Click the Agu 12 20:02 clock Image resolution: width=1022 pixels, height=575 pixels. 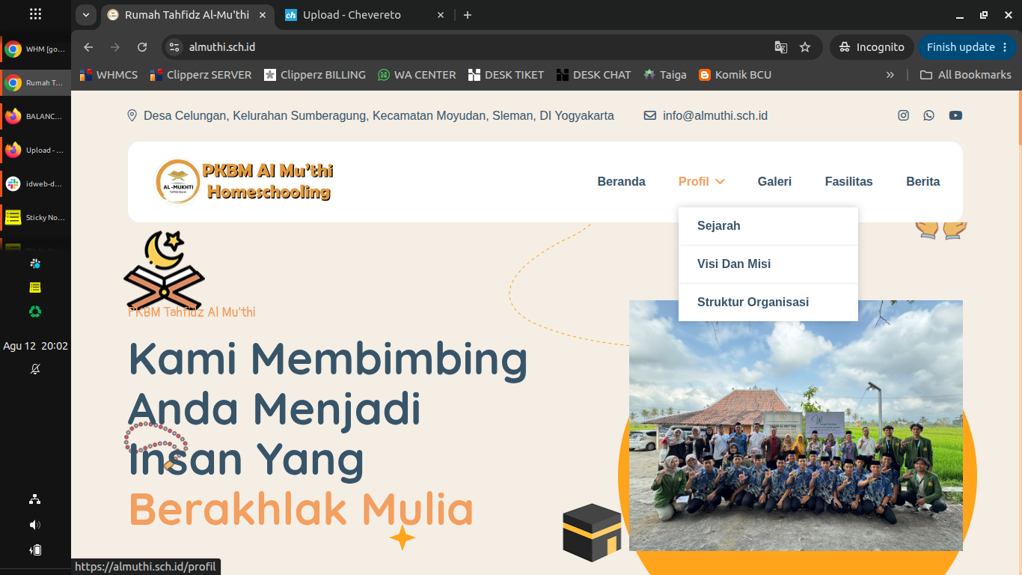[35, 346]
